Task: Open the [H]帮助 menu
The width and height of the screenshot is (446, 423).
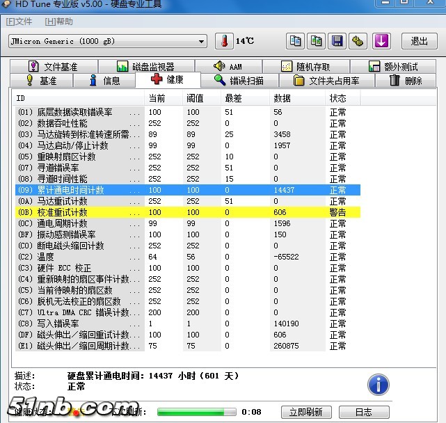Action: tap(59, 22)
